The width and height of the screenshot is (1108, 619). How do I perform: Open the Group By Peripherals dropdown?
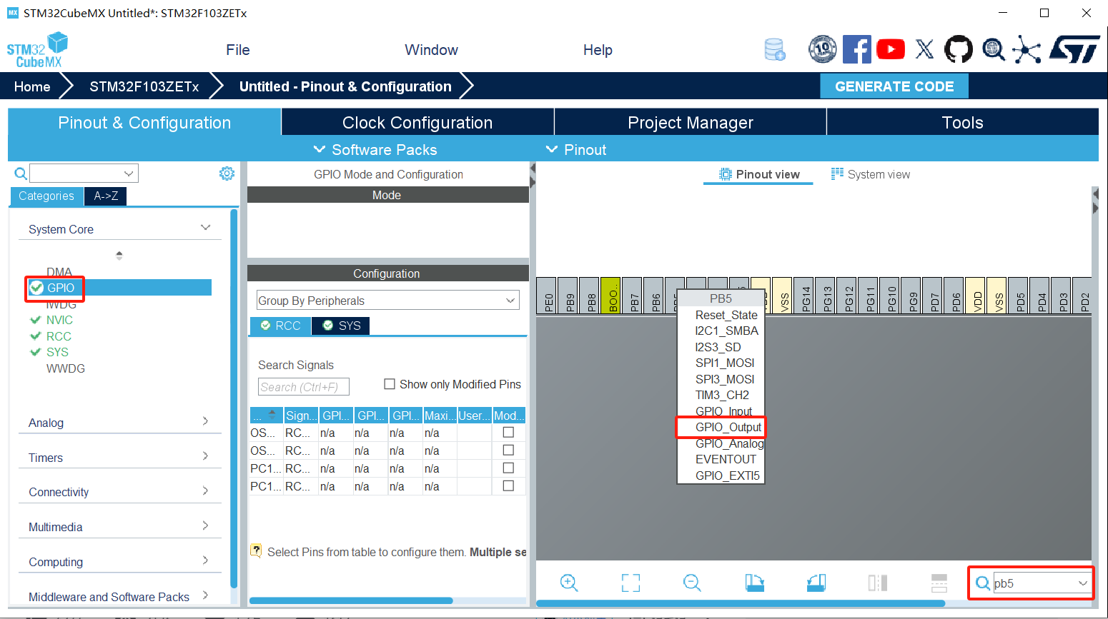click(388, 301)
